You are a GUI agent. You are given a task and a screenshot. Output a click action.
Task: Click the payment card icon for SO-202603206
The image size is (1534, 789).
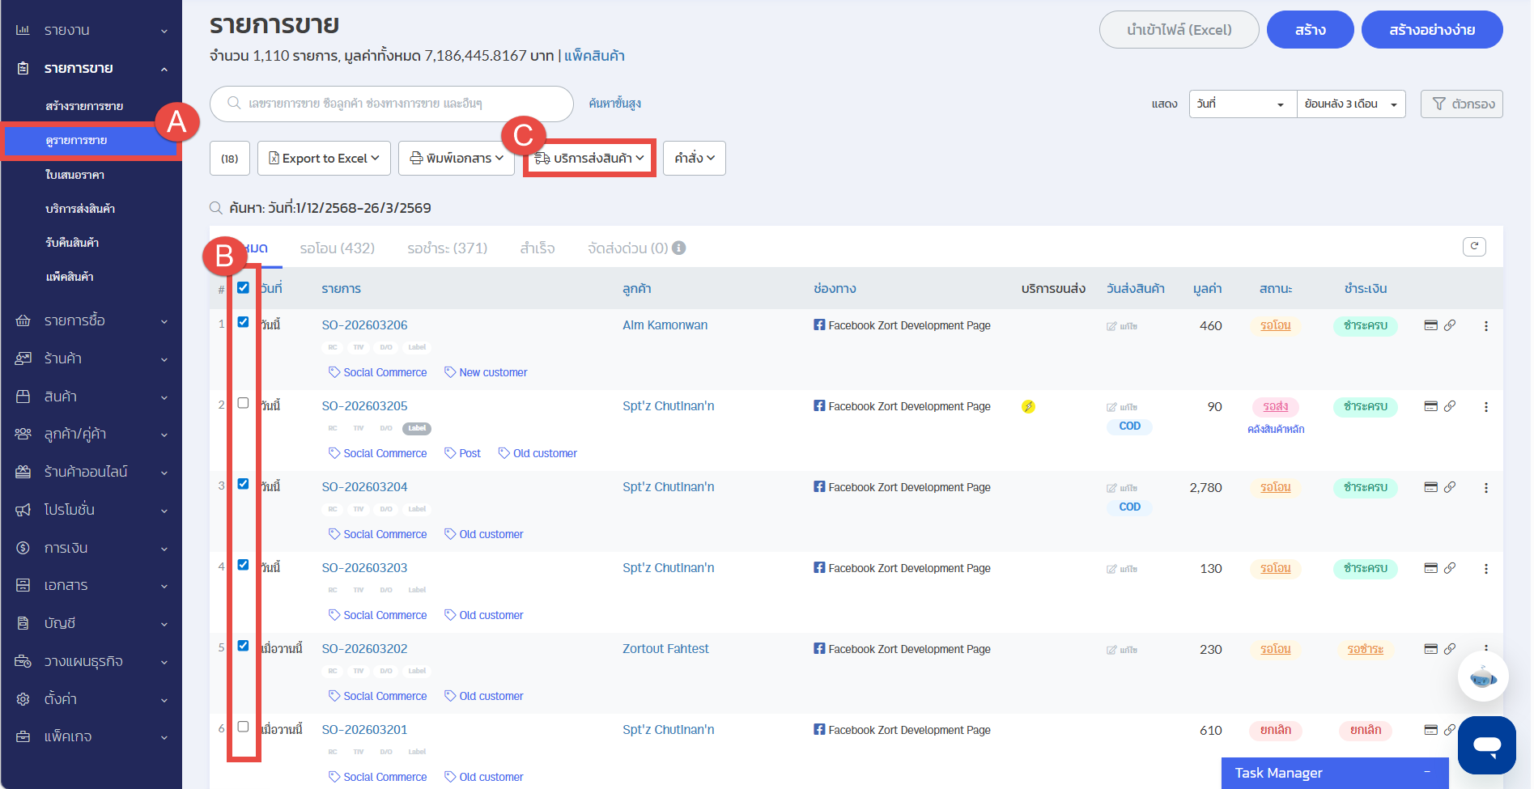click(1430, 325)
